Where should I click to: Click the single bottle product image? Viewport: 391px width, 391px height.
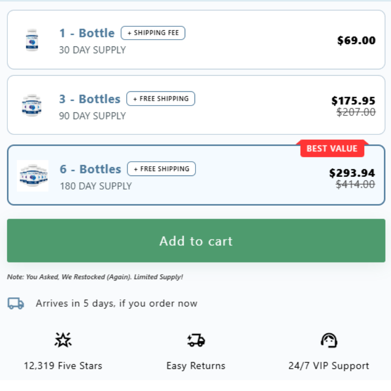[x=32, y=40]
